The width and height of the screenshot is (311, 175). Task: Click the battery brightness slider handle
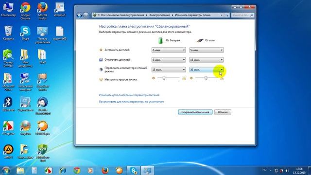(164, 78)
